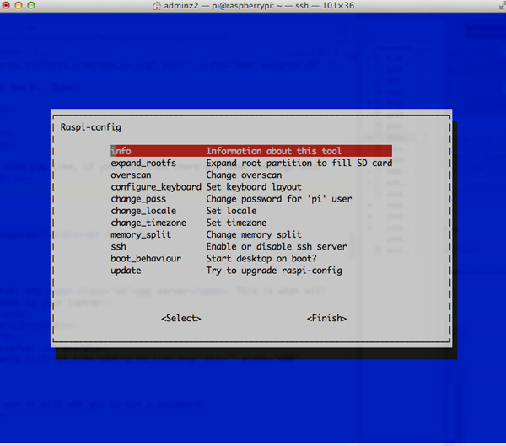Click the fullscreen arrows icon in title bar

(x=502, y=6)
